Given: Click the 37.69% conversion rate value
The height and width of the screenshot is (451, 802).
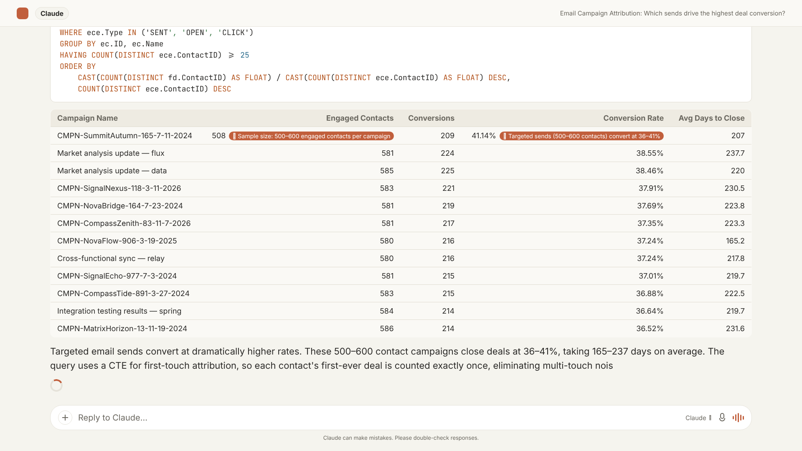Looking at the screenshot, I should pyautogui.click(x=650, y=206).
